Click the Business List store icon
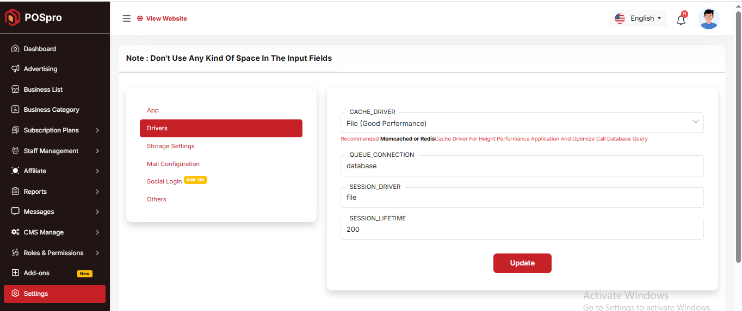This screenshot has height=311, width=742. click(x=15, y=90)
